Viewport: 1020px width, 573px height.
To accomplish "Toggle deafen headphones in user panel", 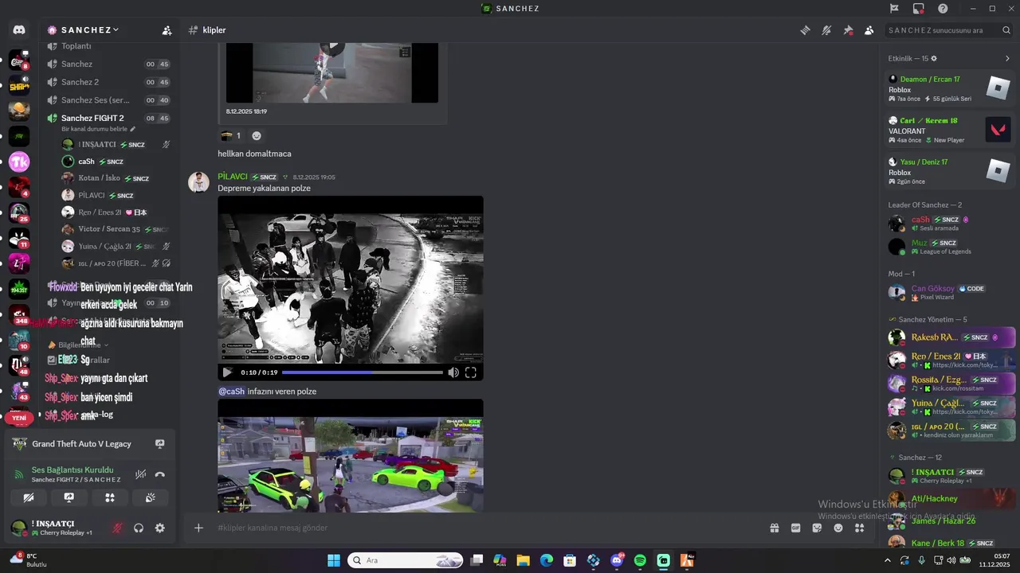I will (x=139, y=528).
